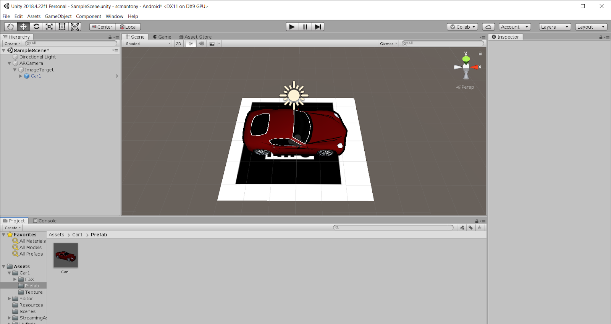
Task: Select ImageTarget in Hierarchy
Action: [39, 70]
